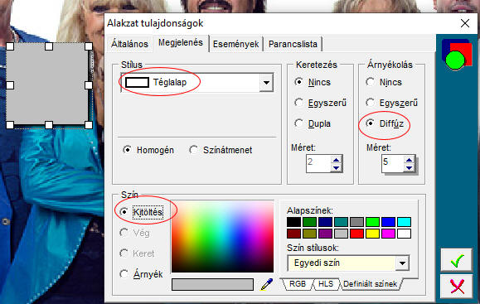The width and height of the screenshot is (480, 304).
Task: Switch to the Általános tab
Action: [129, 44]
